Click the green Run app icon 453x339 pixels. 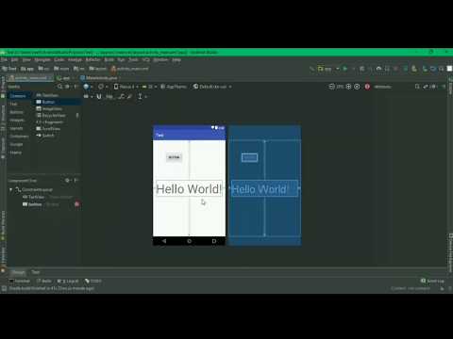(345, 69)
